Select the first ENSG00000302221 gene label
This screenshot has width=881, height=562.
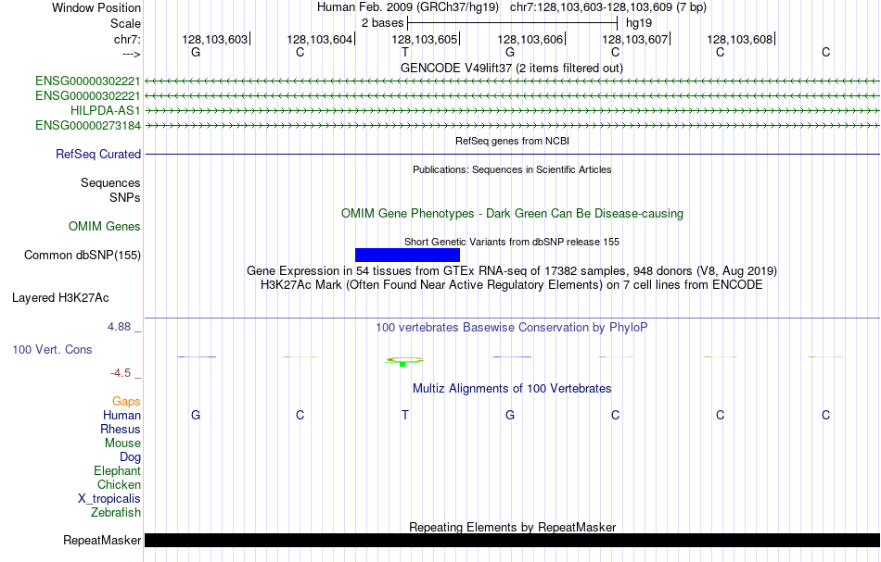pyautogui.click(x=88, y=81)
